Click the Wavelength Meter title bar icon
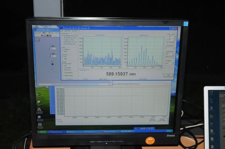 tap(61, 28)
